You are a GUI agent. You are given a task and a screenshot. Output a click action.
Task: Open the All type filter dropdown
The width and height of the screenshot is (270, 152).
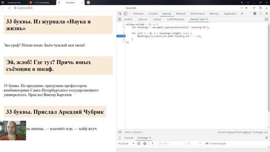[194, 144]
